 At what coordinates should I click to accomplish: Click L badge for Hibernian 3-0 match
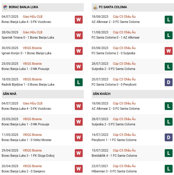pyautogui.click(x=168, y=169)
